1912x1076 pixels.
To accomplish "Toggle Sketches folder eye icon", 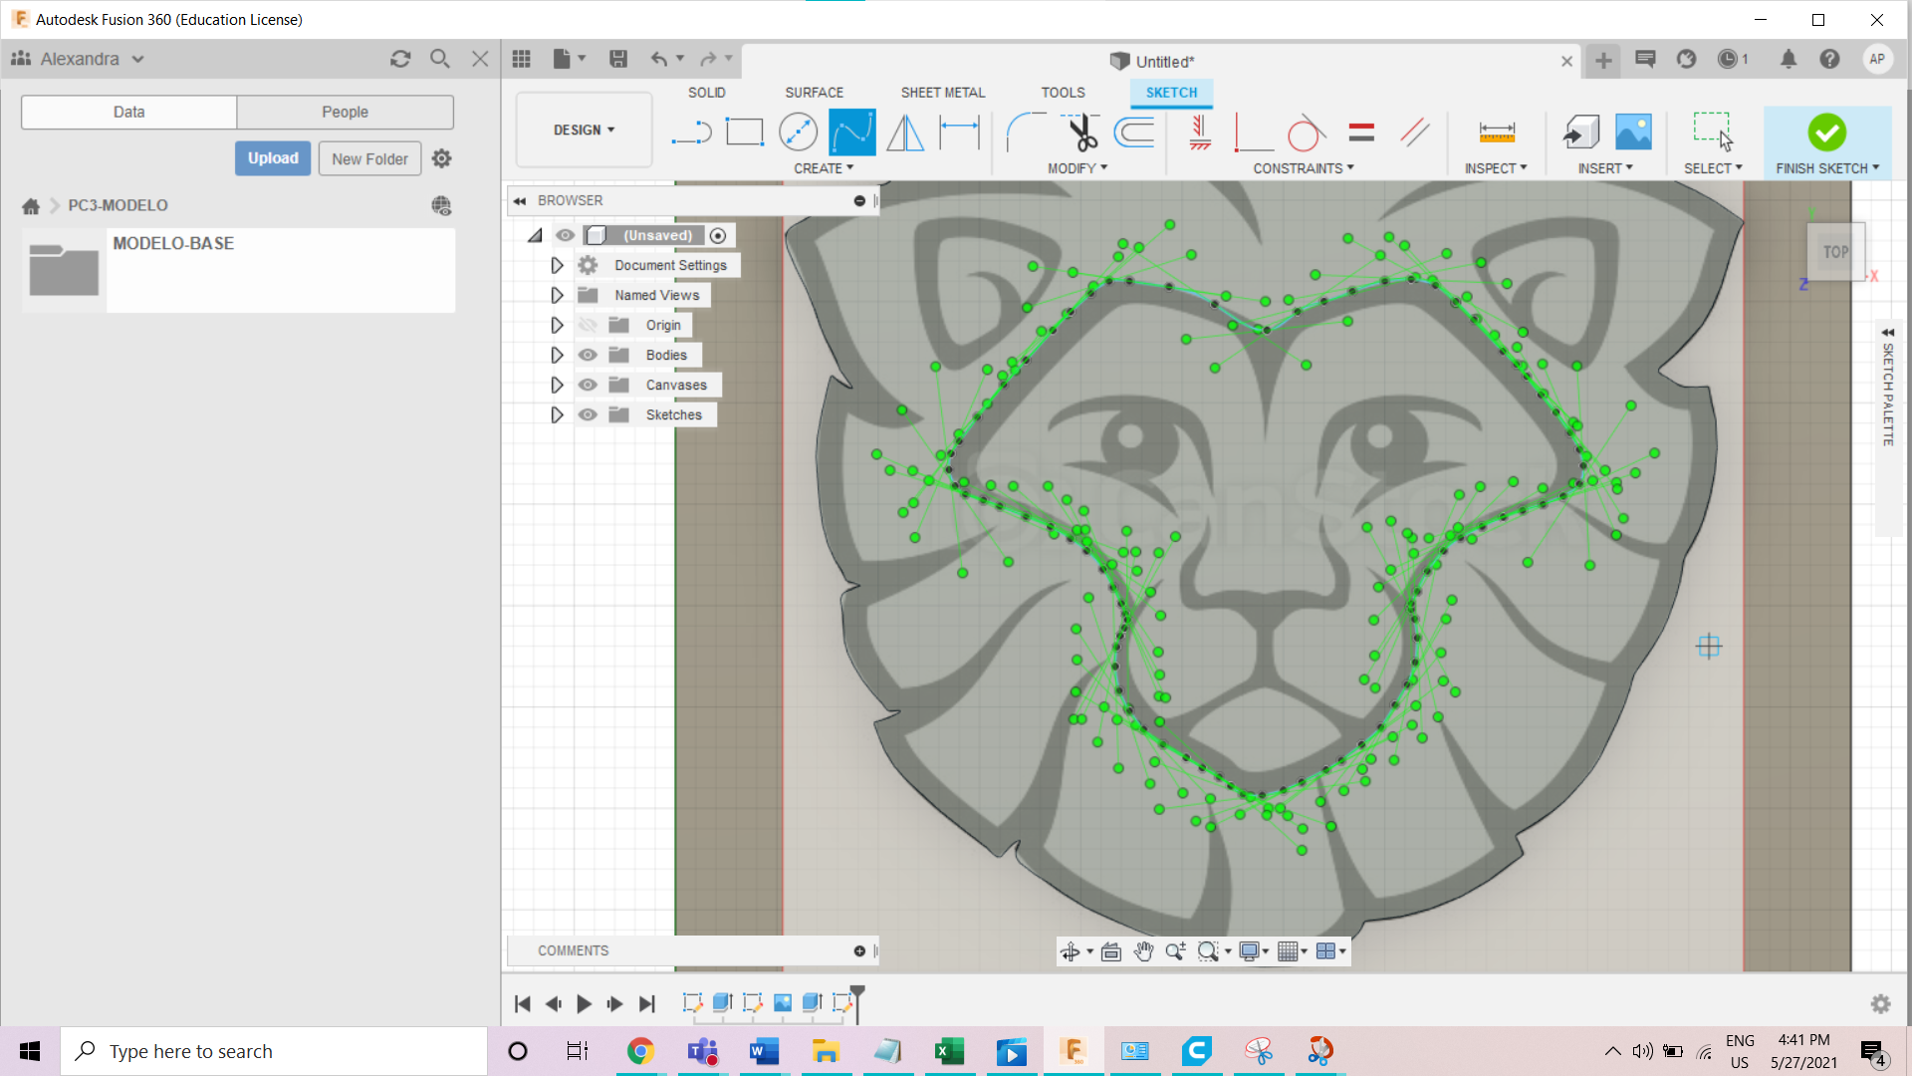I will pos(588,415).
